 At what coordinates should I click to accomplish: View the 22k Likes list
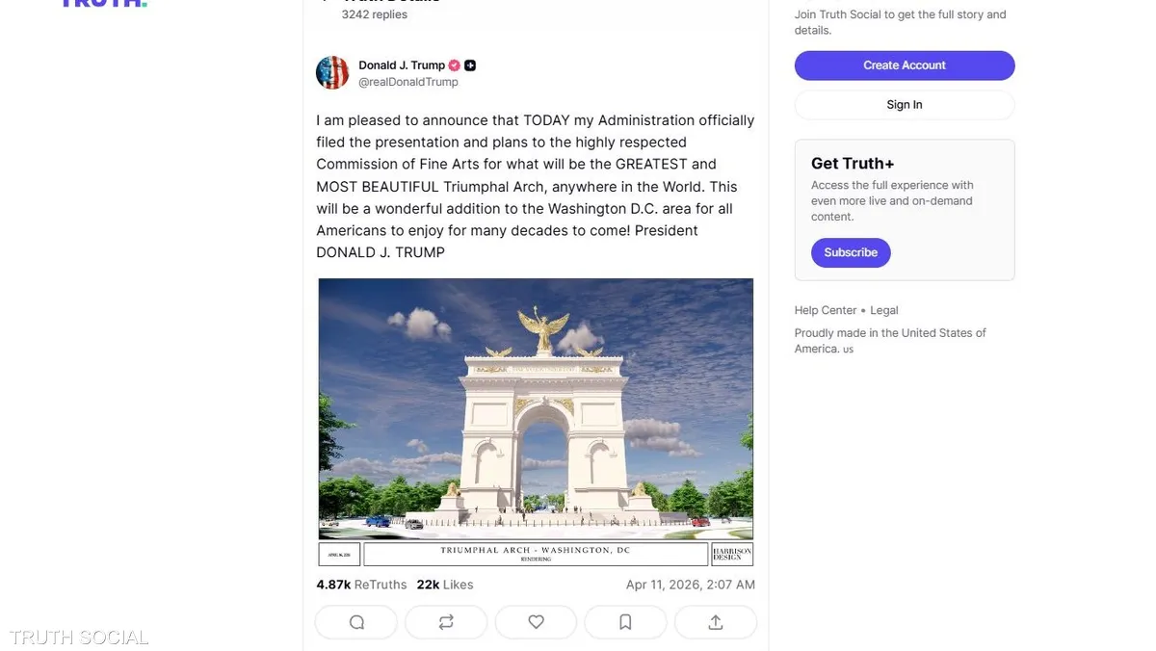[x=445, y=585]
